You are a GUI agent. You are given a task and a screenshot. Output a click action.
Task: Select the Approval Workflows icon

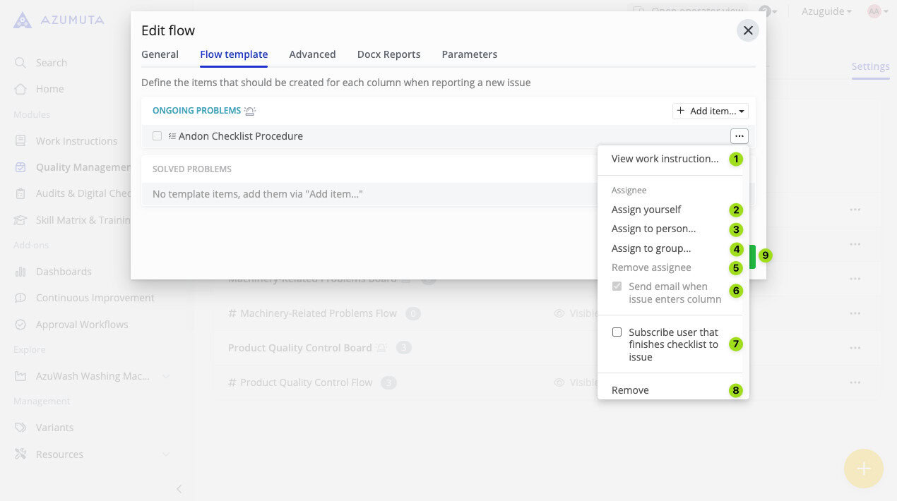22,324
